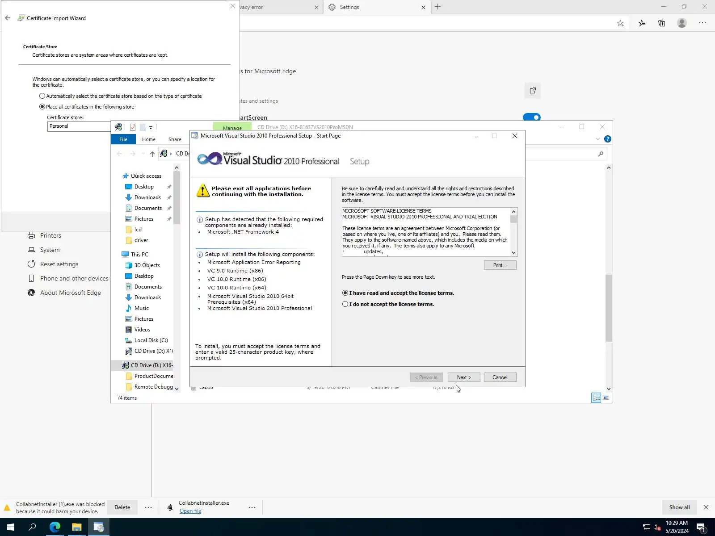Open the external link icon in Edge settings
This screenshot has width=715, height=536.
coord(533,91)
